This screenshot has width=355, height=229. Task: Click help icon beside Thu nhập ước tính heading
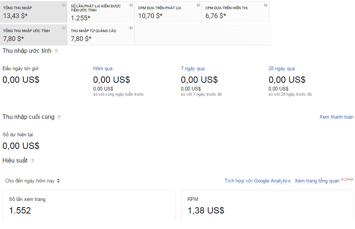[x=56, y=51]
